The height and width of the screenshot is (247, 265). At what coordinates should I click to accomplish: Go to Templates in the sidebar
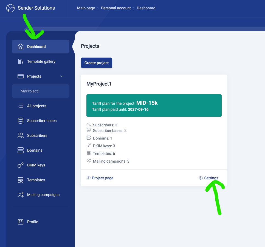[36, 180]
